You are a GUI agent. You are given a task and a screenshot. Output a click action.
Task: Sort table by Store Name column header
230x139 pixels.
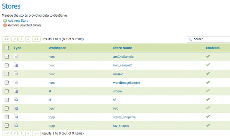pos(122,48)
